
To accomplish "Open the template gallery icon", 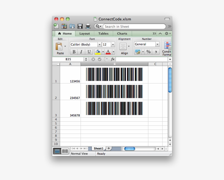I will [x=64, y=26].
